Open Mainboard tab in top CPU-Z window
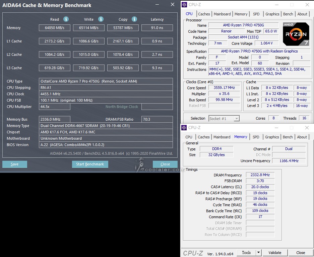 click(x=222, y=14)
